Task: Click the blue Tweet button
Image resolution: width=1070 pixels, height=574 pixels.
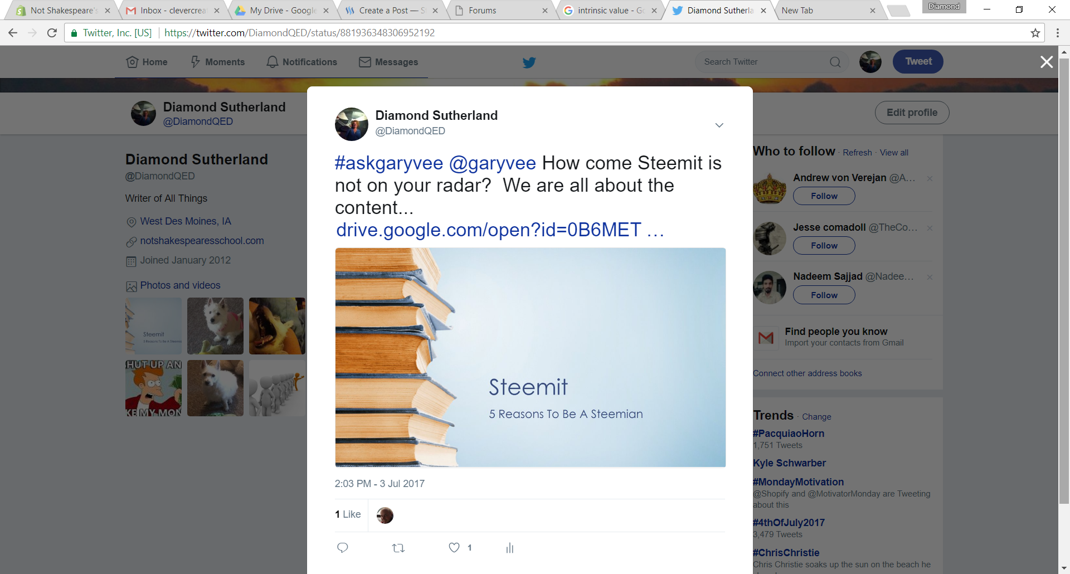Action: tap(918, 62)
